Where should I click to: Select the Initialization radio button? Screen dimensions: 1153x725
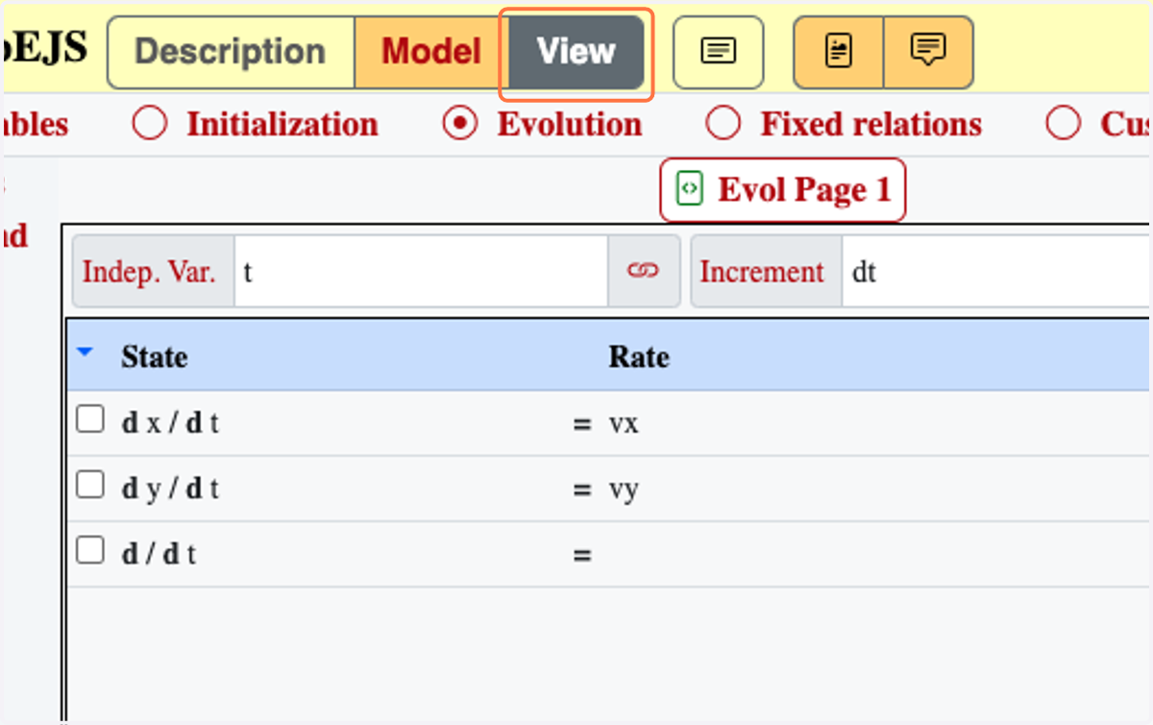pos(150,124)
